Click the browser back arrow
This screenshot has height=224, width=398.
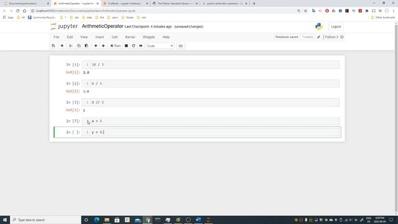click(4, 11)
